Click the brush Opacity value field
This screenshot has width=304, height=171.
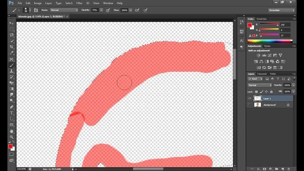pos(95,10)
